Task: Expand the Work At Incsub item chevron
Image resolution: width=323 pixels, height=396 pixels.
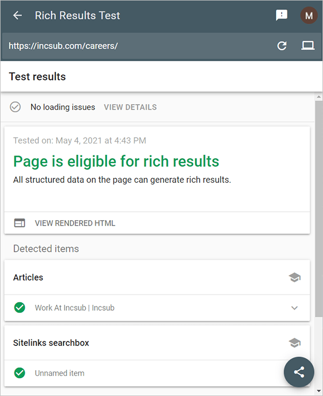Action: [x=294, y=308]
